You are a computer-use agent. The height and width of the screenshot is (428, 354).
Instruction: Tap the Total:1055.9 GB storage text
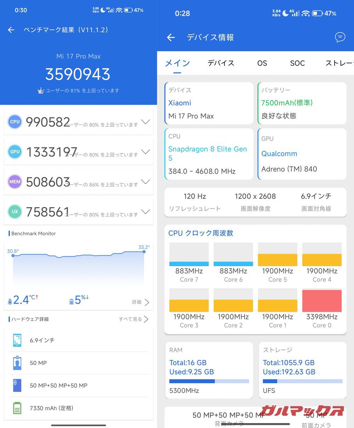click(x=289, y=363)
